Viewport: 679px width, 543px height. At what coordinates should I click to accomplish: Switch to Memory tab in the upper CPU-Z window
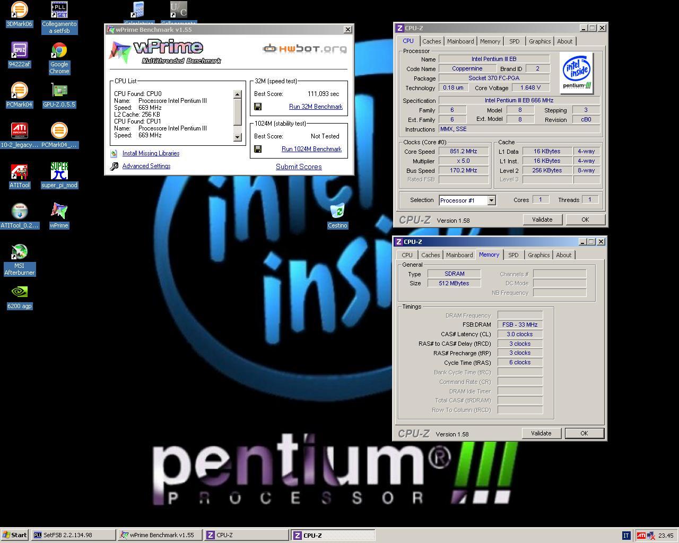tap(490, 41)
